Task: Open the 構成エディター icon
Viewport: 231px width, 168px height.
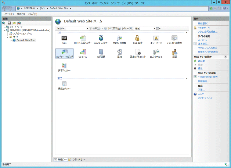Action: click(64, 84)
